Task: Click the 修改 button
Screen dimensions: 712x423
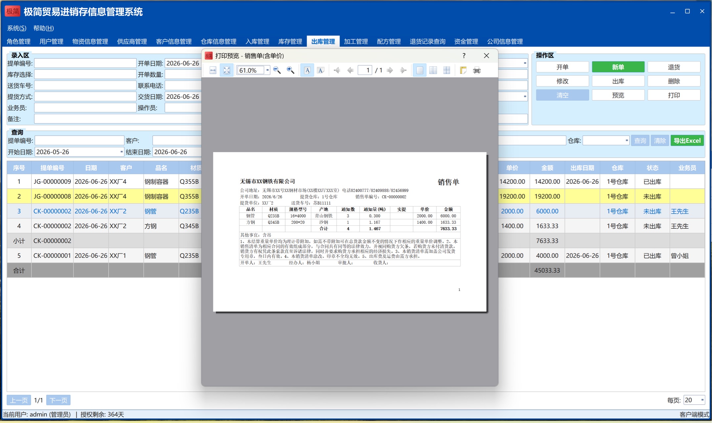Action: (x=562, y=81)
